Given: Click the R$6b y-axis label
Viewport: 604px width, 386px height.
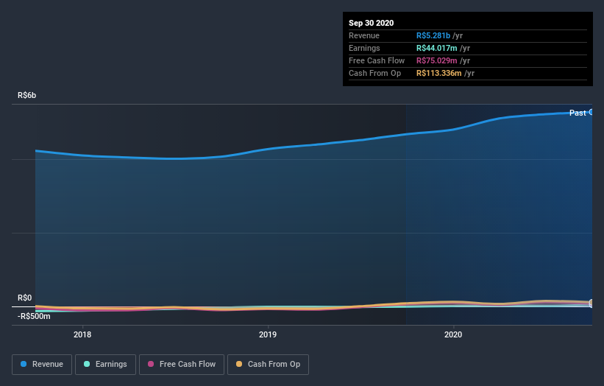Looking at the screenshot, I should click(x=27, y=95).
